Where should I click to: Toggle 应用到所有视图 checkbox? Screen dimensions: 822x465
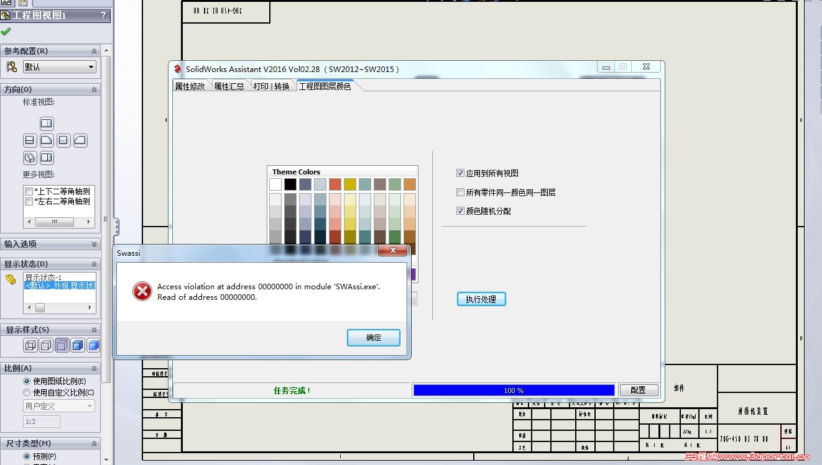point(461,173)
